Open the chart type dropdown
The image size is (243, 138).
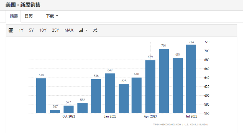[83, 30]
